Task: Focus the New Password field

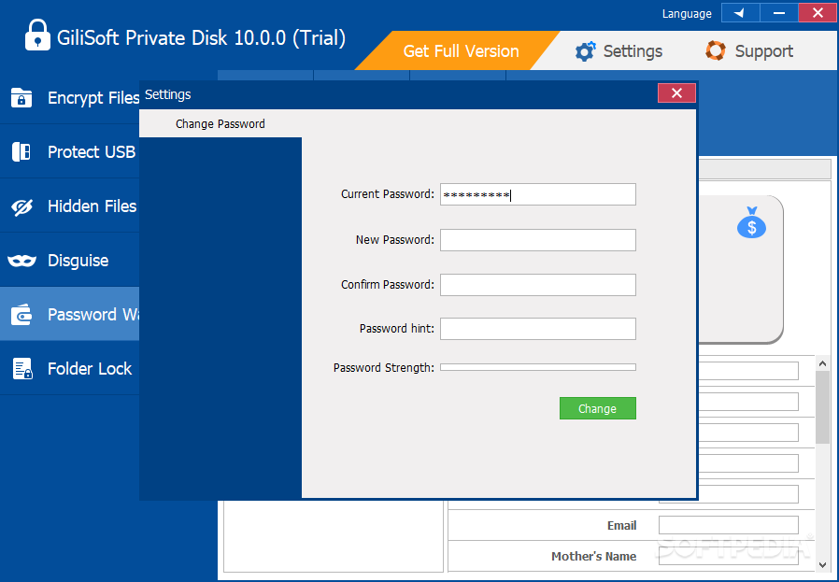Action: click(538, 240)
